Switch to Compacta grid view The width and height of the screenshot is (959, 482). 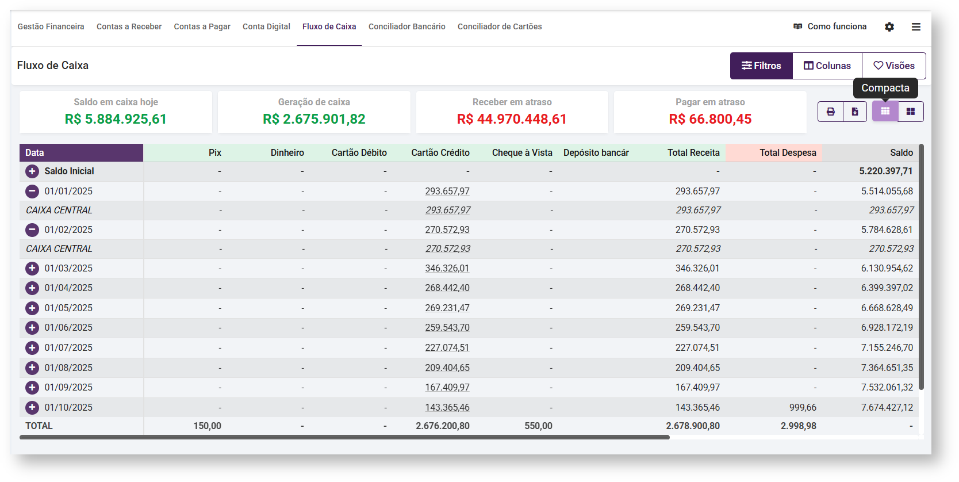(885, 112)
